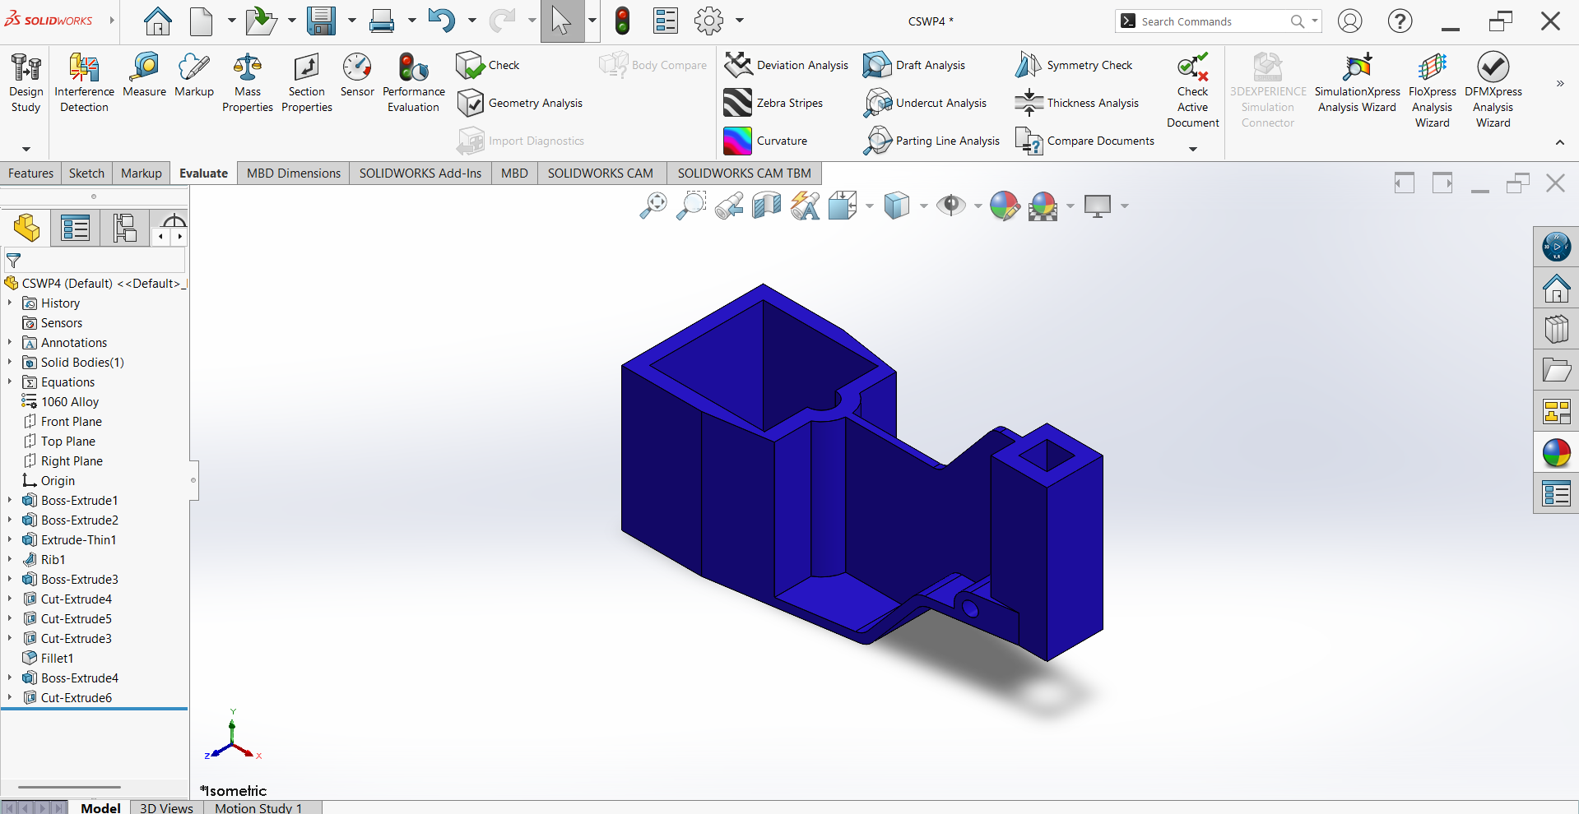Screen dimensions: 1579x814
Task: Open Mass Properties
Action: click(x=248, y=83)
